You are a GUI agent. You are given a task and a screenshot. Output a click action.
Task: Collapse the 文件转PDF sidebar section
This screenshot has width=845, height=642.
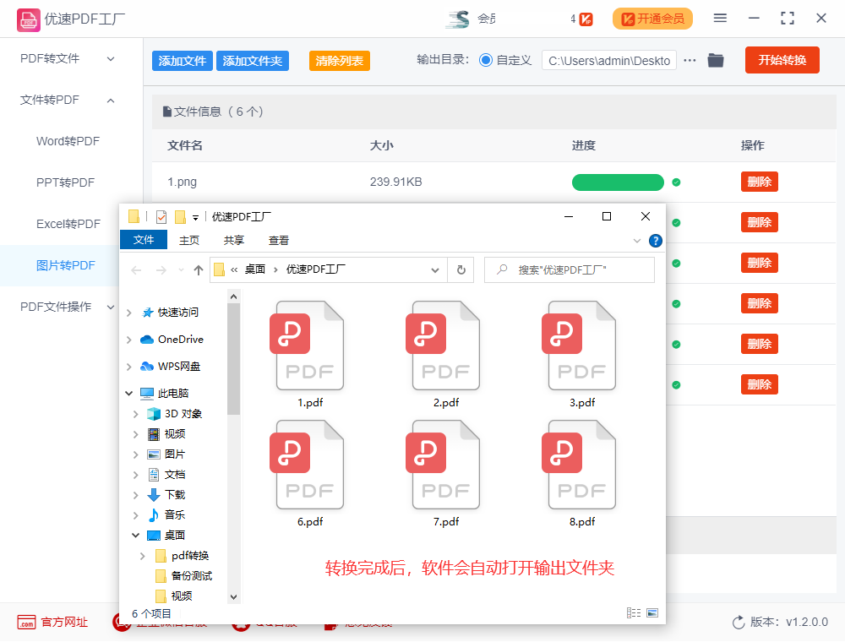pos(111,100)
